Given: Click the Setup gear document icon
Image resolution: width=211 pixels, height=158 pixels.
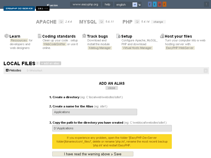Looking at the screenshot, I should point(118,36).
